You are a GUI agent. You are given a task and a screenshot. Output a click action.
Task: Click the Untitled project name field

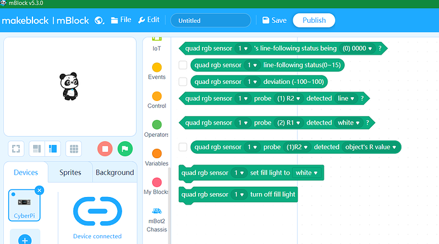(x=211, y=20)
